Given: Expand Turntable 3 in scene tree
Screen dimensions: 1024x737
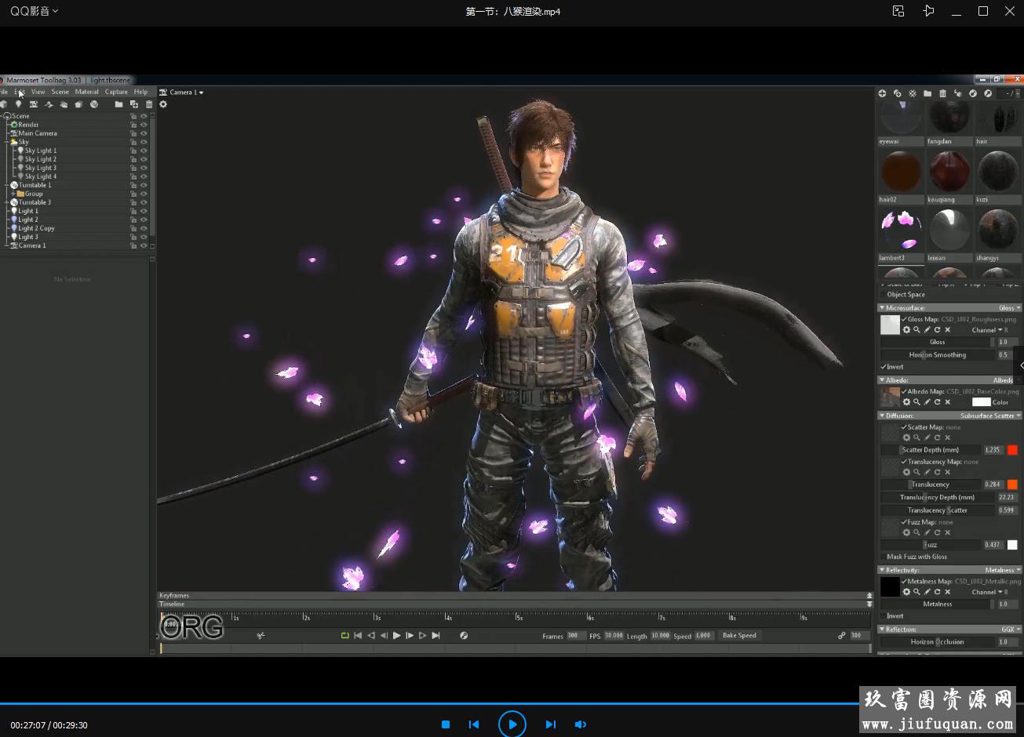Looking at the screenshot, I should click(7, 202).
